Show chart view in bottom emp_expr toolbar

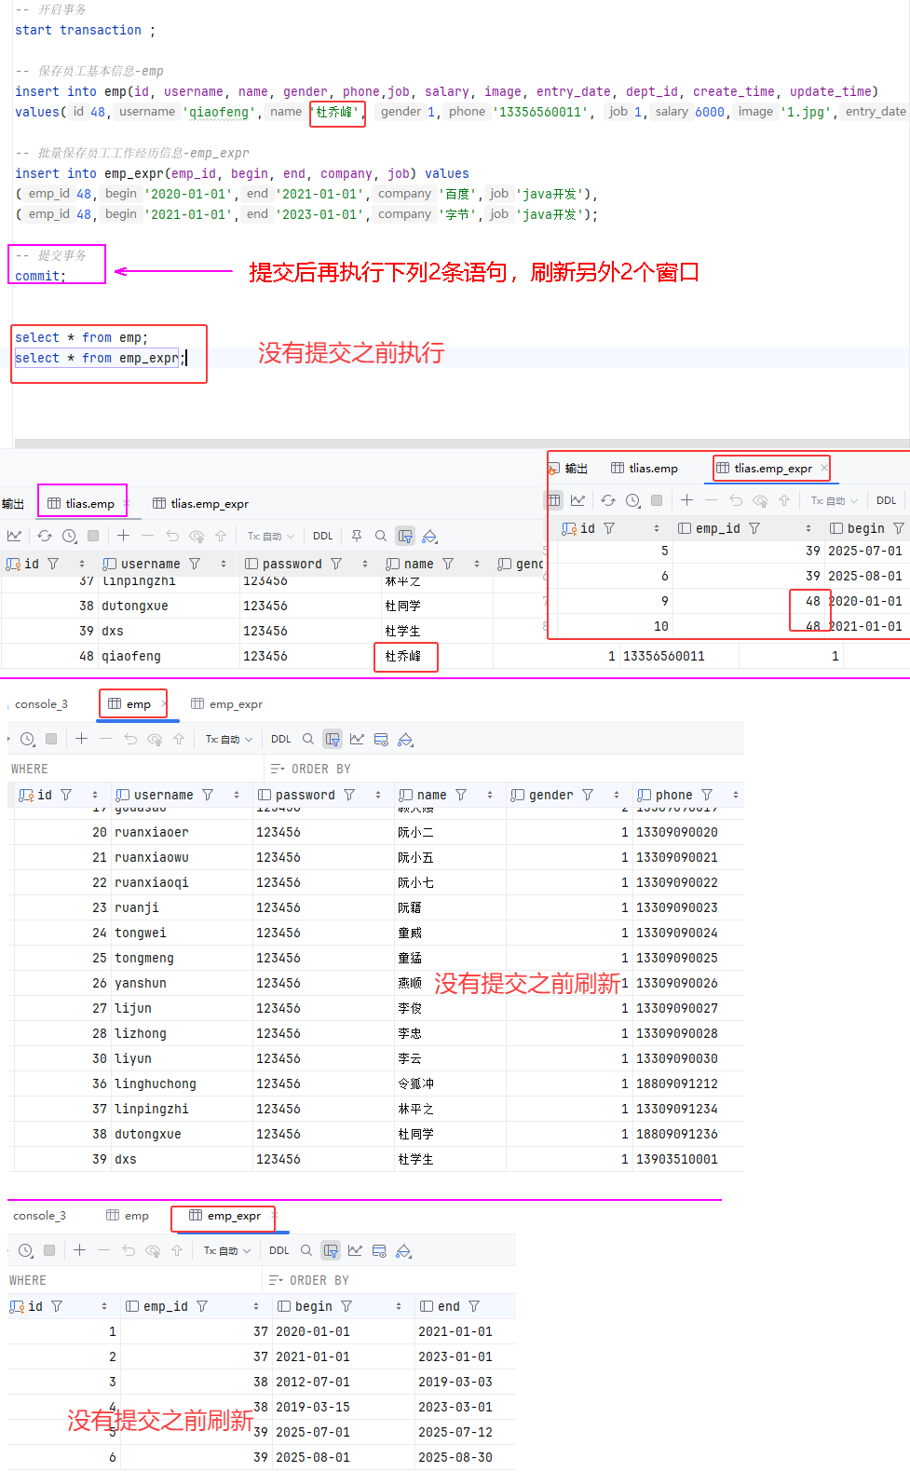(x=355, y=1250)
